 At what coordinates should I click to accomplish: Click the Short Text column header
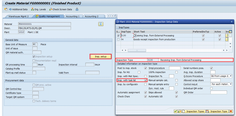pyautogui.click(x=163, y=32)
